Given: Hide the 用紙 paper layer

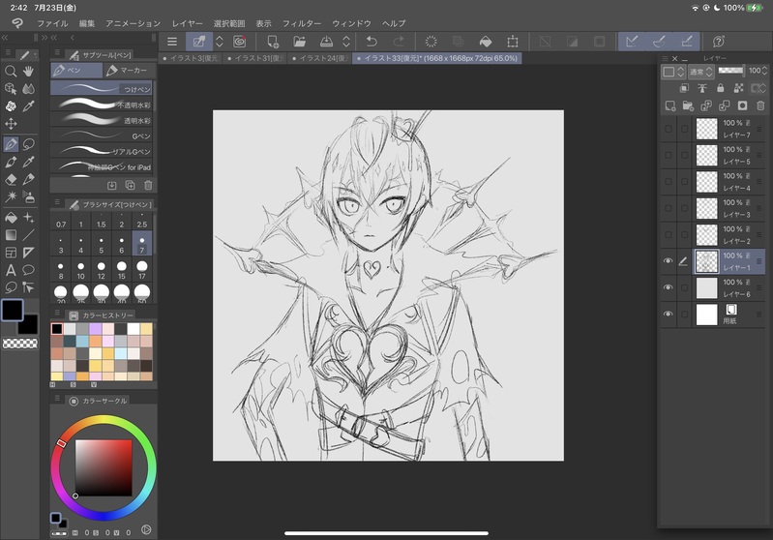Looking at the screenshot, I should tap(668, 315).
